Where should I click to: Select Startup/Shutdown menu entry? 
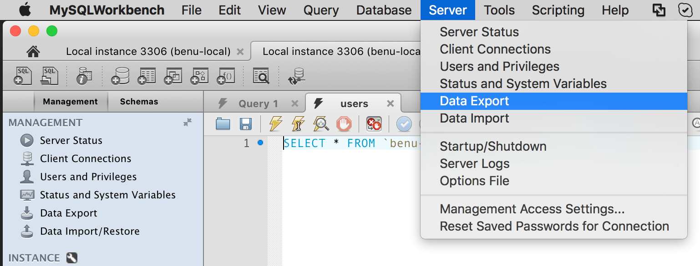pyautogui.click(x=553, y=146)
